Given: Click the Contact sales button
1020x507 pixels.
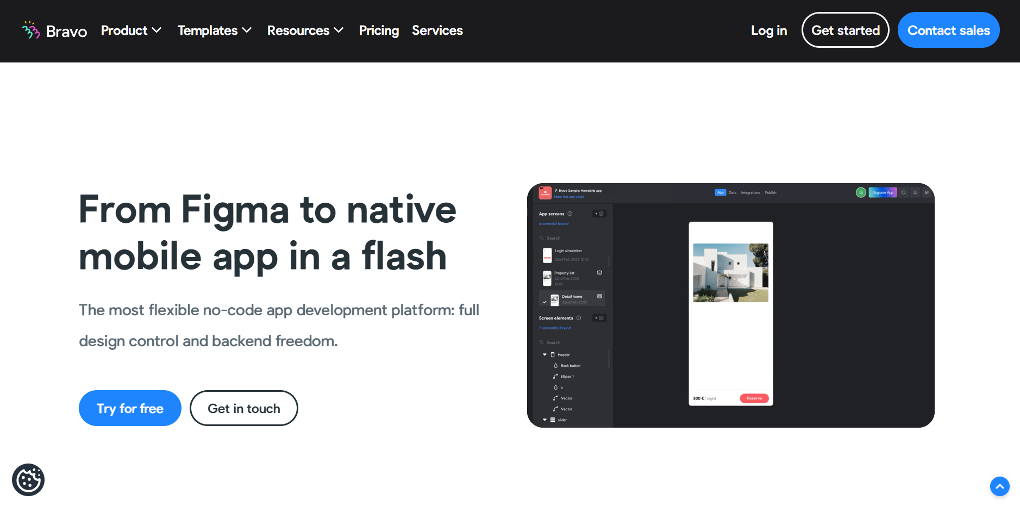Looking at the screenshot, I should pos(948,30).
